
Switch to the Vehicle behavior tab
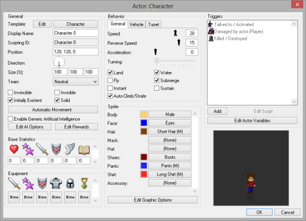[x=137, y=24]
